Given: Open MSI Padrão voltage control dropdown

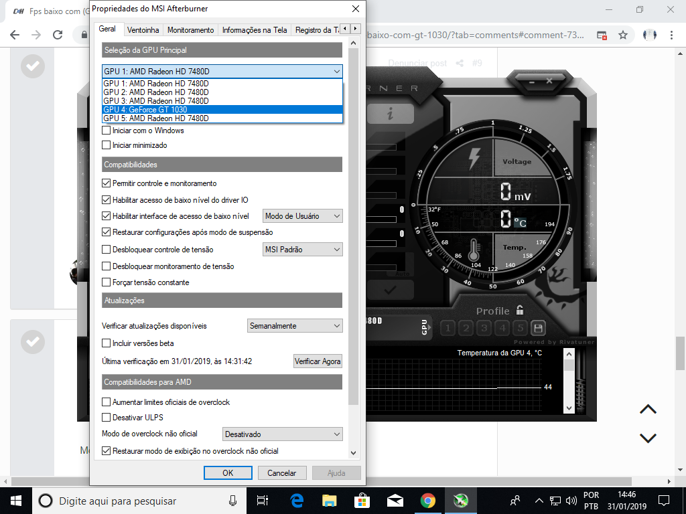Looking at the screenshot, I should (302, 250).
